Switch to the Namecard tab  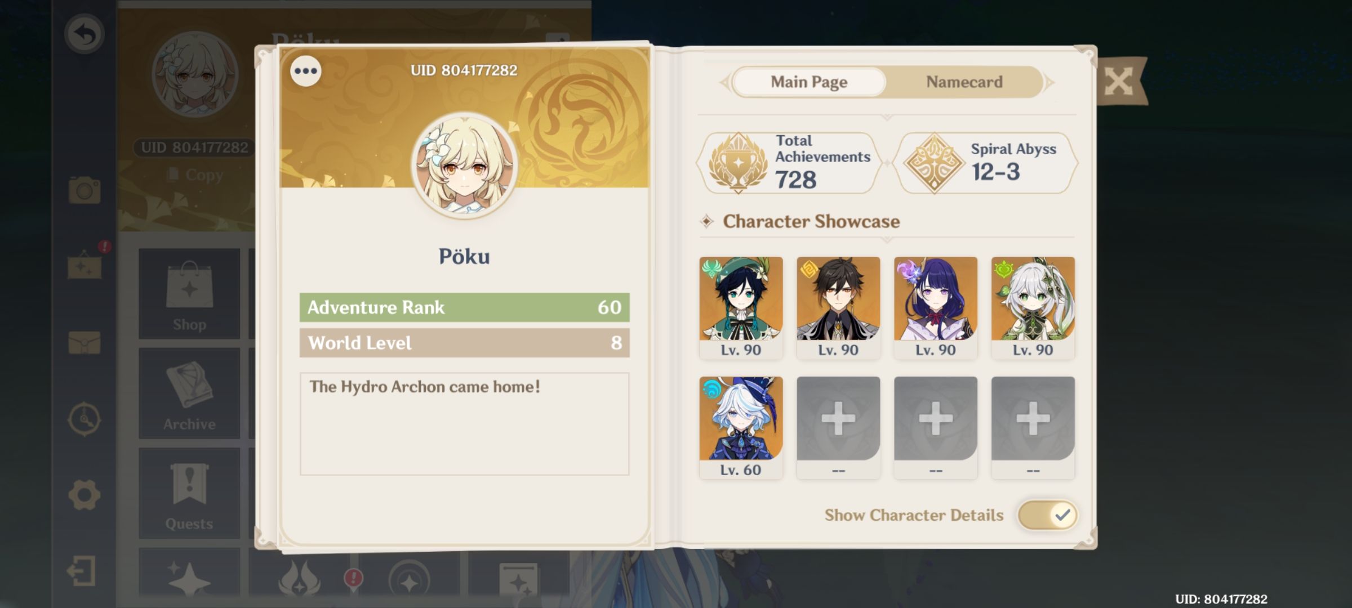click(964, 82)
